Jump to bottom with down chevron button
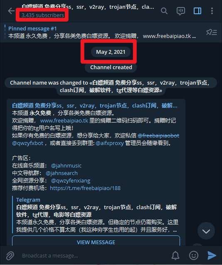Image resolution: width=222 pixels, height=265 pixels. (x=206, y=231)
